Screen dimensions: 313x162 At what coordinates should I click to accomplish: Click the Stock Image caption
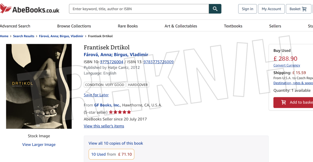coord(39,136)
